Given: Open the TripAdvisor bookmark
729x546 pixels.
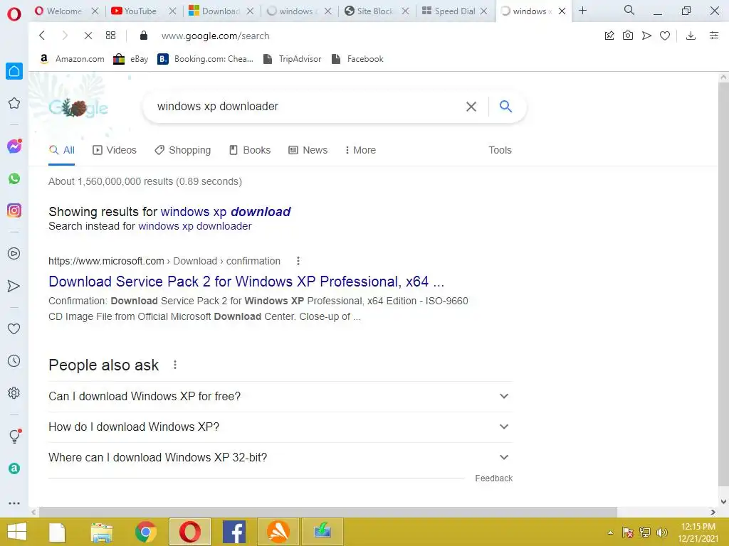Looking at the screenshot, I should coord(292,59).
